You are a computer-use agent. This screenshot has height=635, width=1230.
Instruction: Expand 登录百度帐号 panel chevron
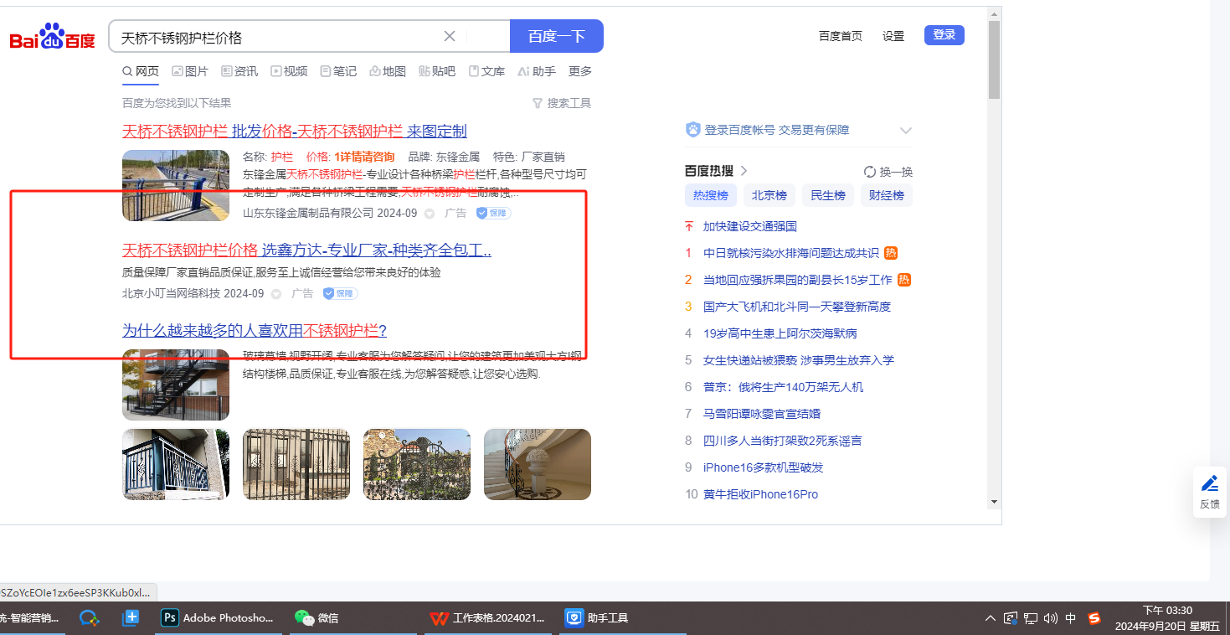[905, 130]
